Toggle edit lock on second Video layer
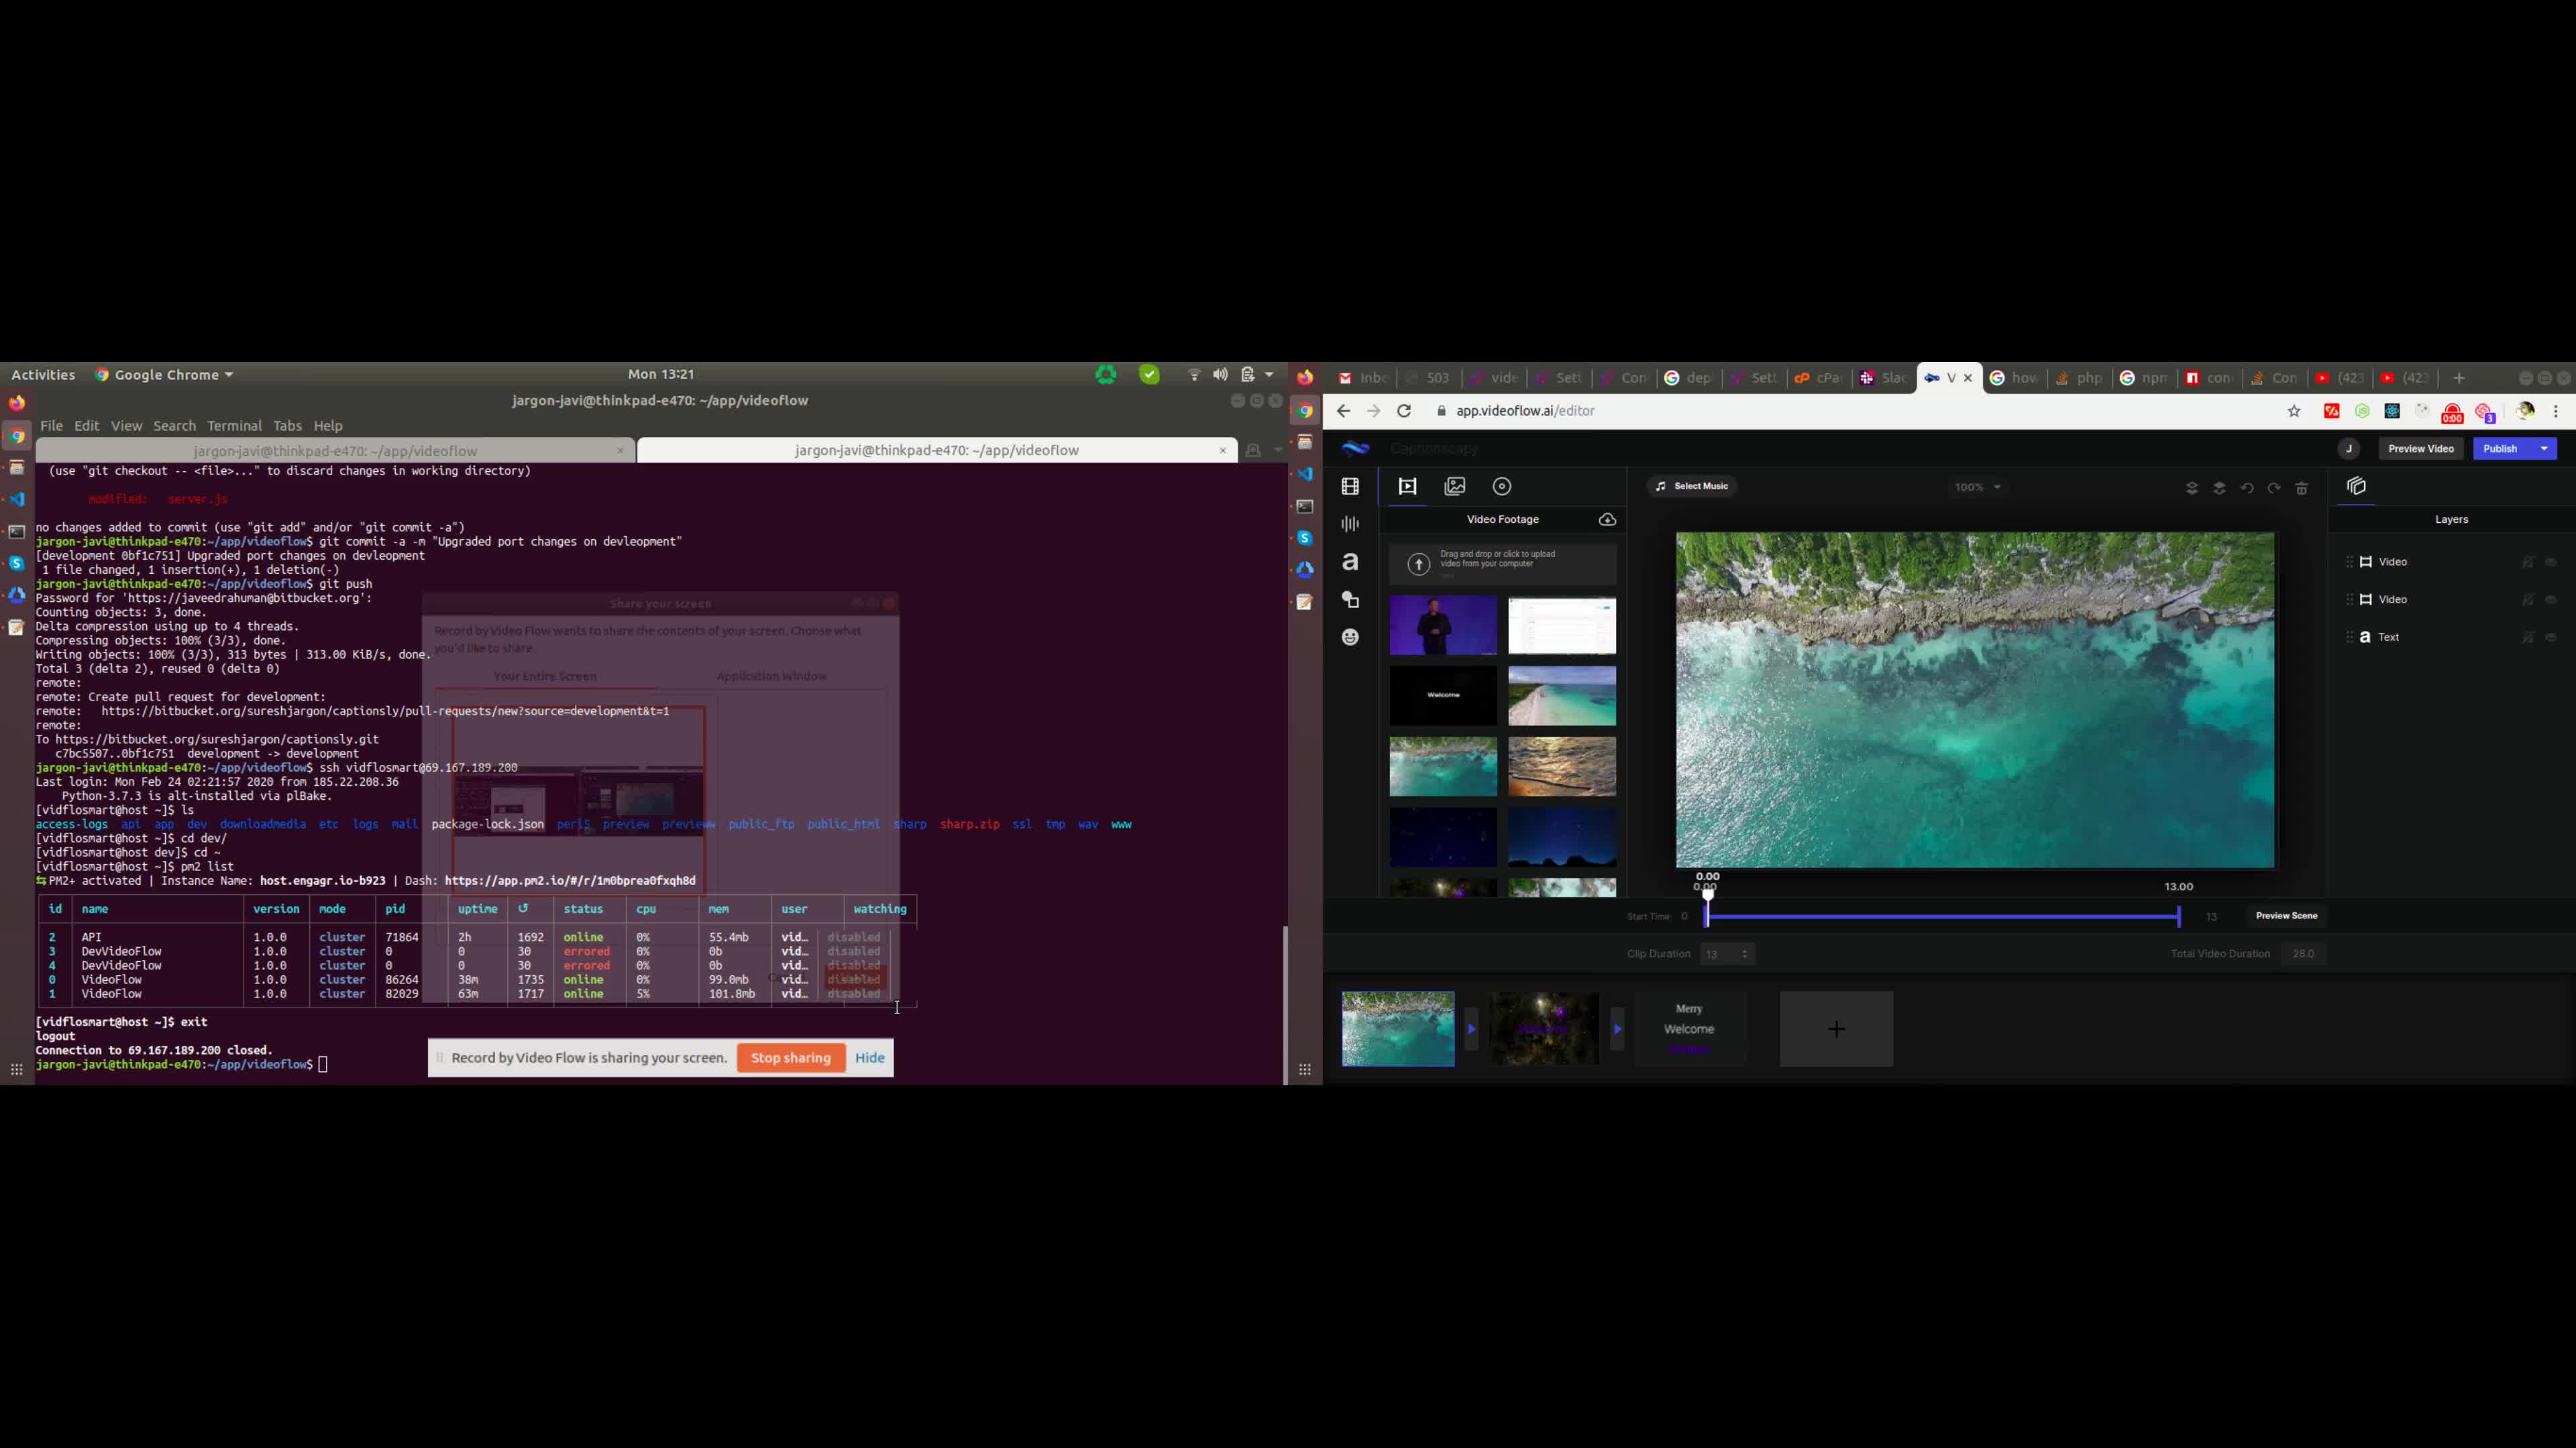This screenshot has width=2576, height=1448. (x=2527, y=599)
